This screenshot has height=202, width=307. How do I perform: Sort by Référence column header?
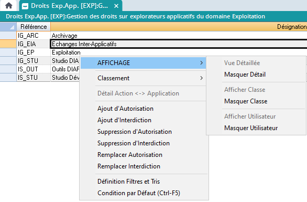coord(34,26)
